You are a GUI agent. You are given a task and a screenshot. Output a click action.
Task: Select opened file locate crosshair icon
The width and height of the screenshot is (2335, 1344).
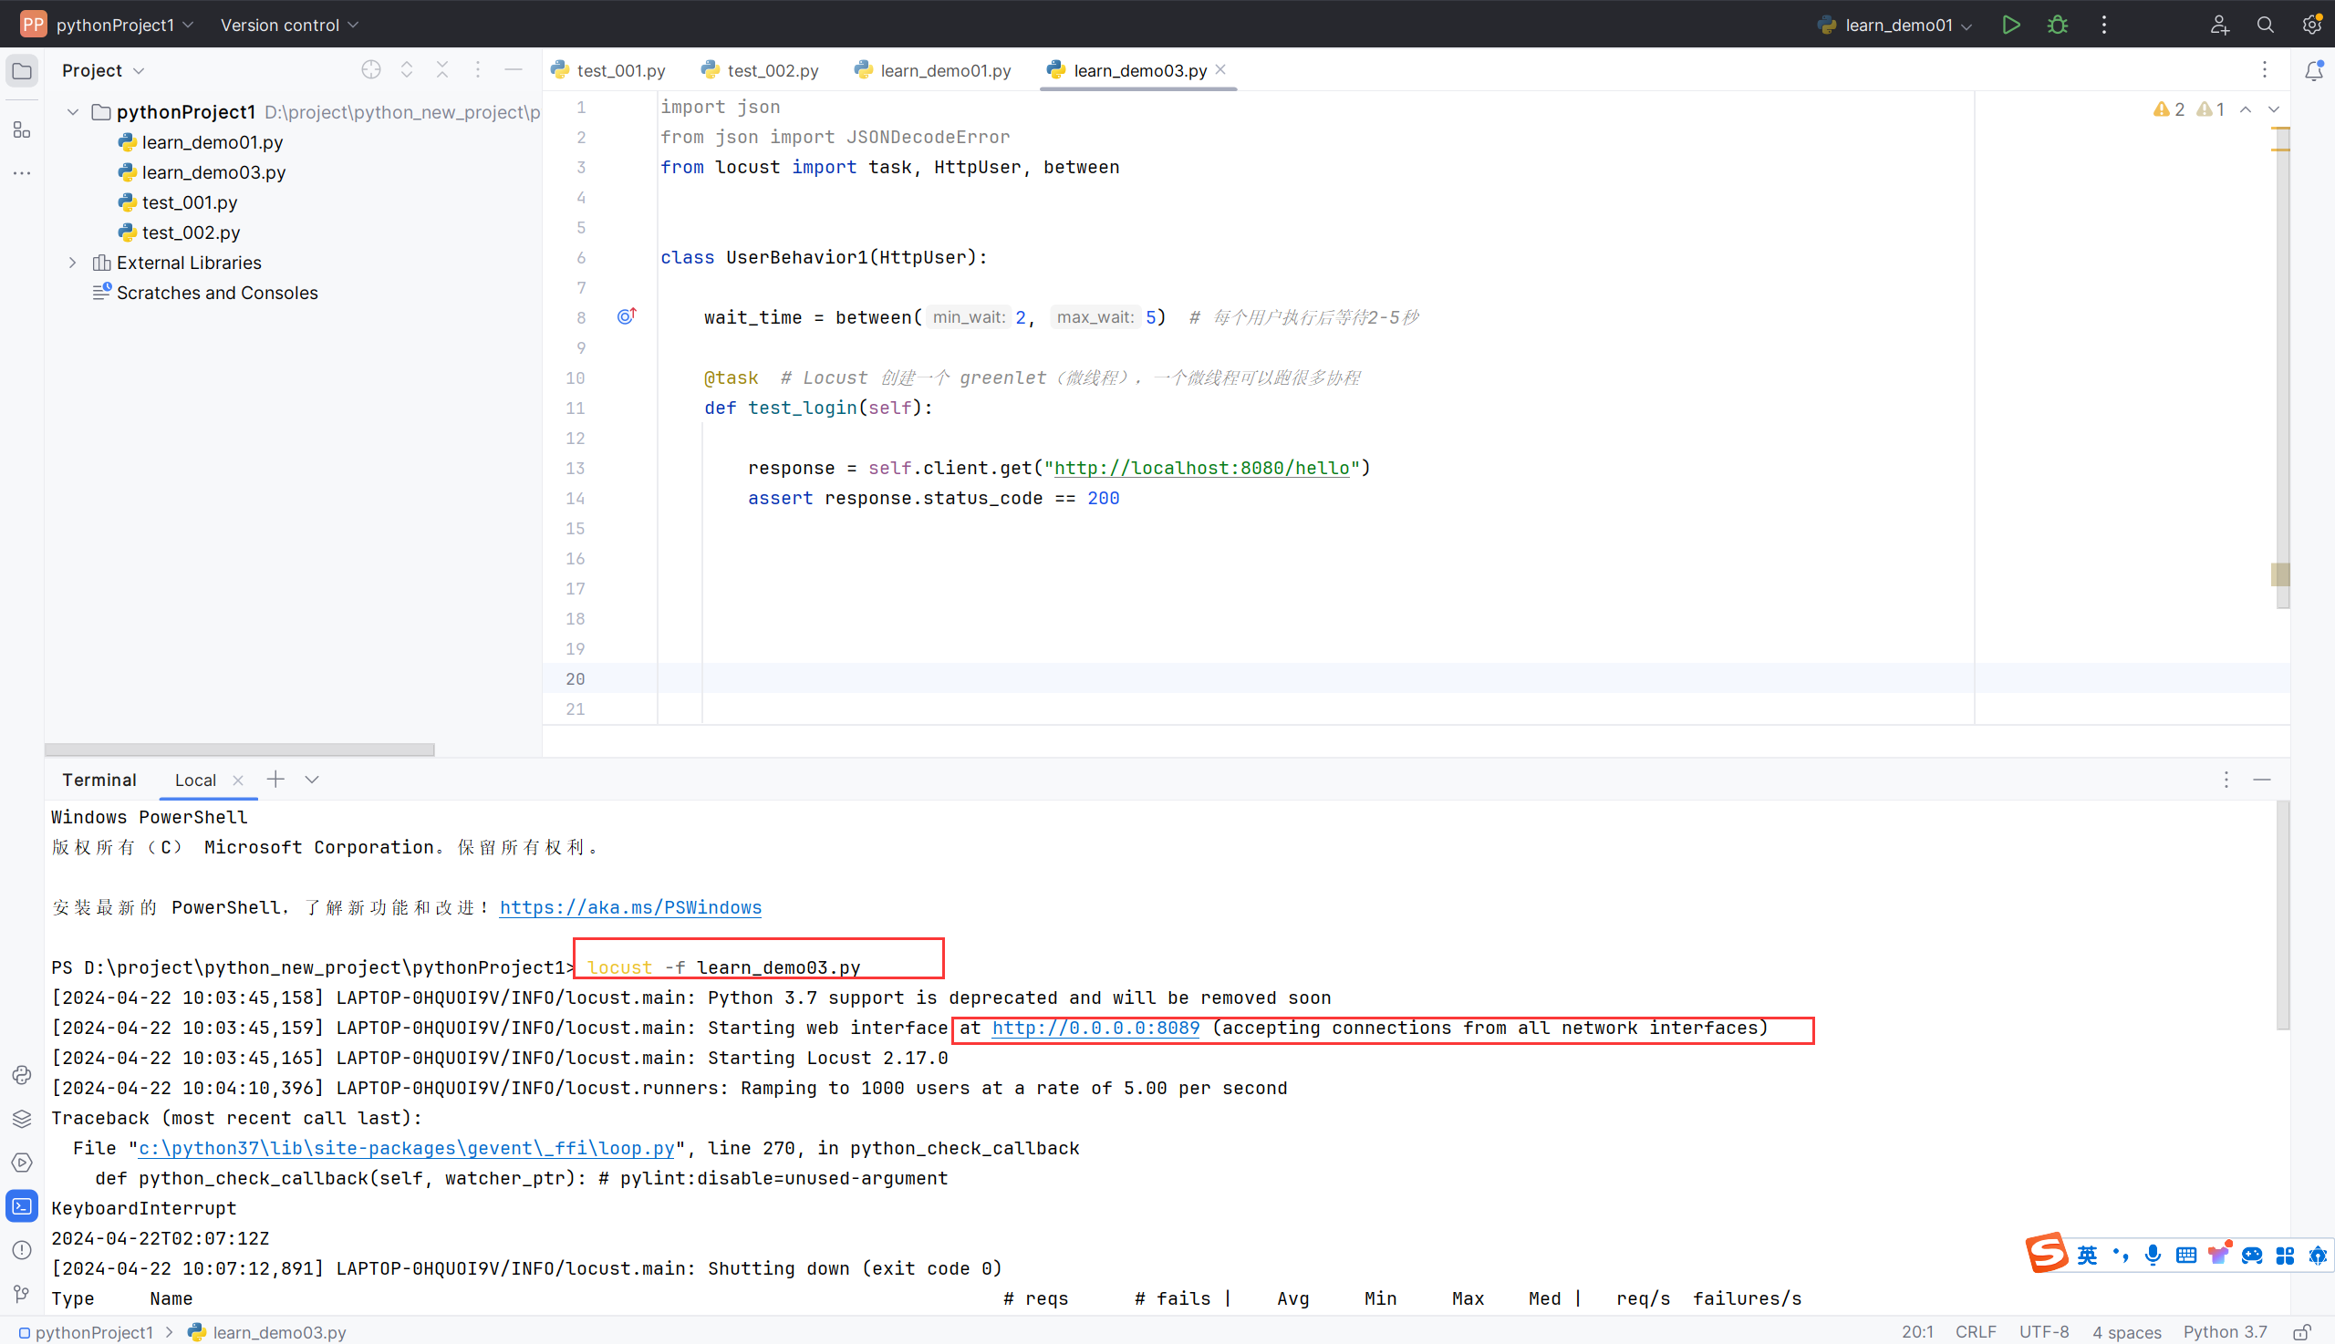[x=371, y=70]
